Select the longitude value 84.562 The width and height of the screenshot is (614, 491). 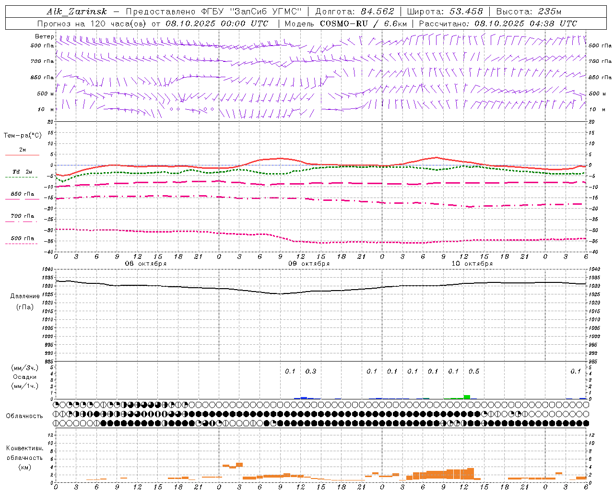(x=378, y=12)
